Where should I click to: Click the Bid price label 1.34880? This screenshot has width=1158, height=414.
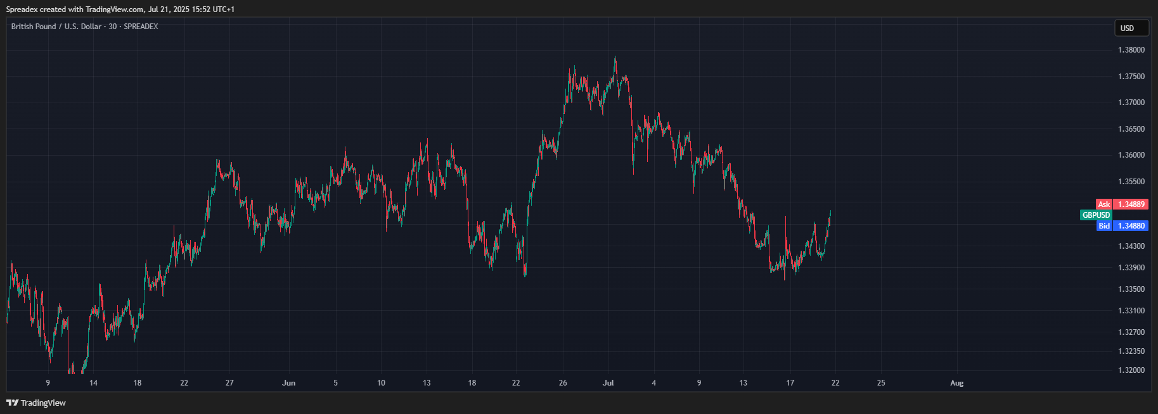[x=1131, y=226]
